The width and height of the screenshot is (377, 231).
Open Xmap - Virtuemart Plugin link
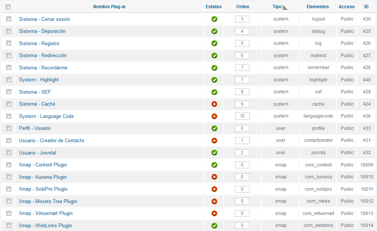46,213
